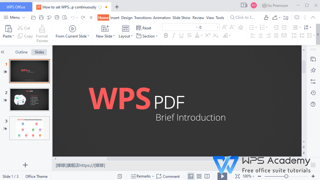Open the comments speech bubble icon
The image size is (320, 180).
(297, 17)
